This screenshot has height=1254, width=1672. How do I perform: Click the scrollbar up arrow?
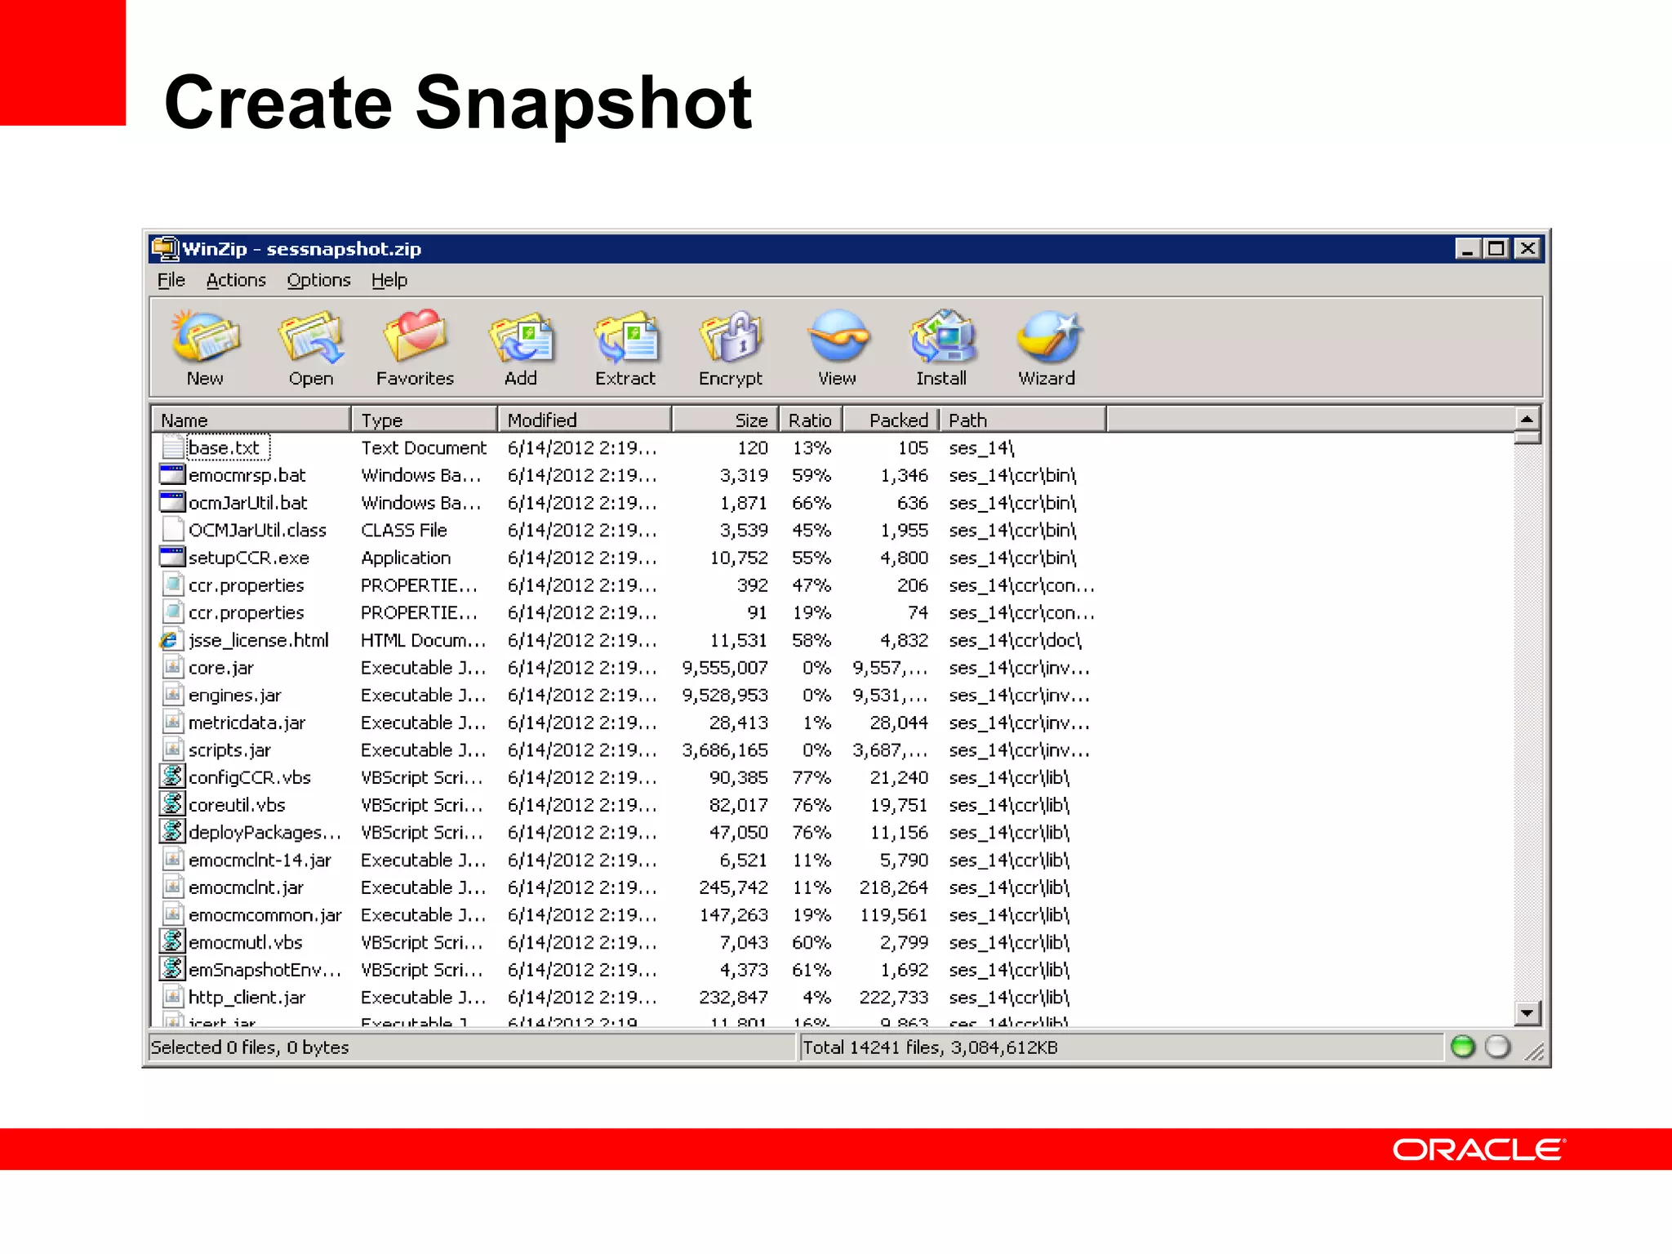pos(1527,419)
